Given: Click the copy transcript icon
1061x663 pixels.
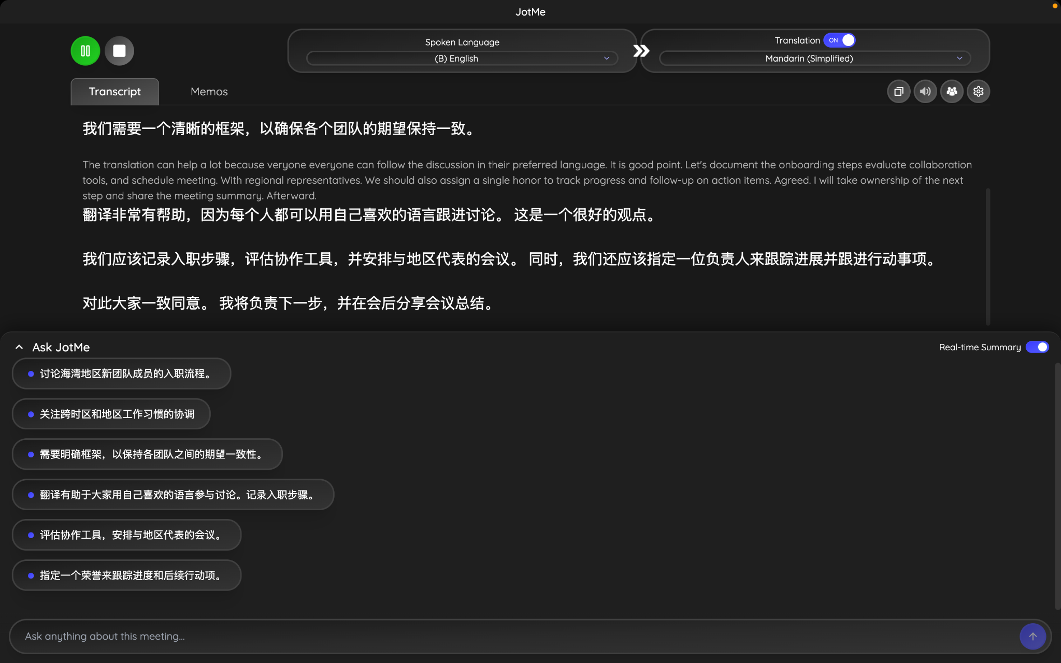Looking at the screenshot, I should pyautogui.click(x=898, y=92).
